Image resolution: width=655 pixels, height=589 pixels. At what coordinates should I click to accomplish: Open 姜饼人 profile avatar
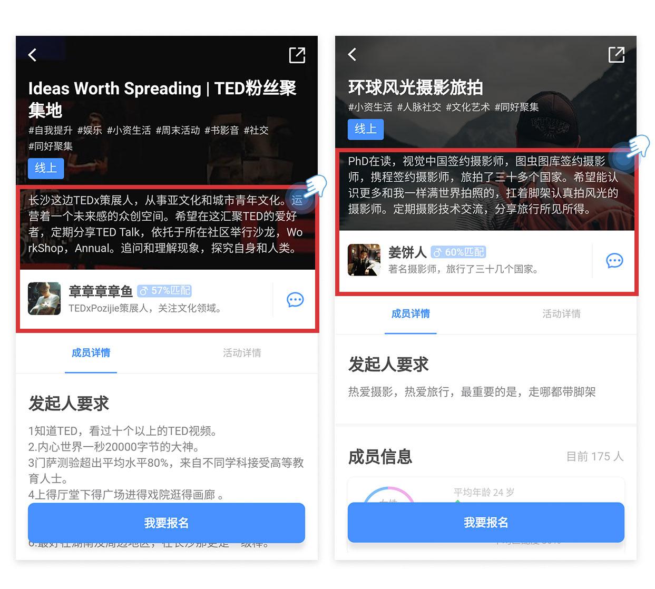pos(364,260)
